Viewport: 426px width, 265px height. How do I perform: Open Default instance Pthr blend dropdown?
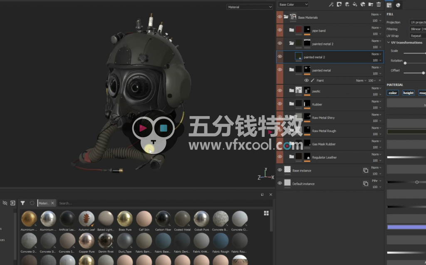click(376, 181)
